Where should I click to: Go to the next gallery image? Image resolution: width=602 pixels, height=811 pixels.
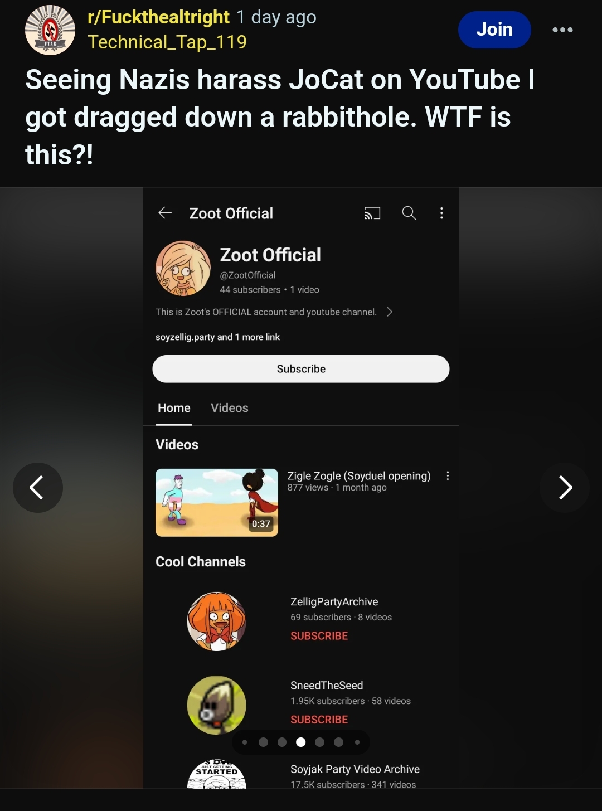(x=565, y=488)
